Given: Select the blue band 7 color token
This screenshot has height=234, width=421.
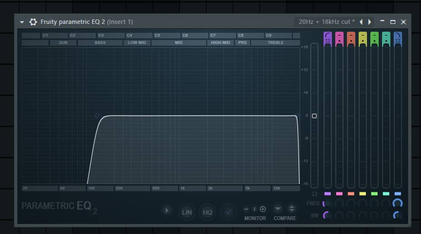Looking at the screenshot, I should click(x=398, y=193).
